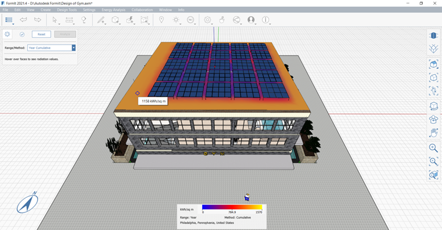Open the Create menu
Viewport: 442px width, 230px height.
(x=45, y=10)
